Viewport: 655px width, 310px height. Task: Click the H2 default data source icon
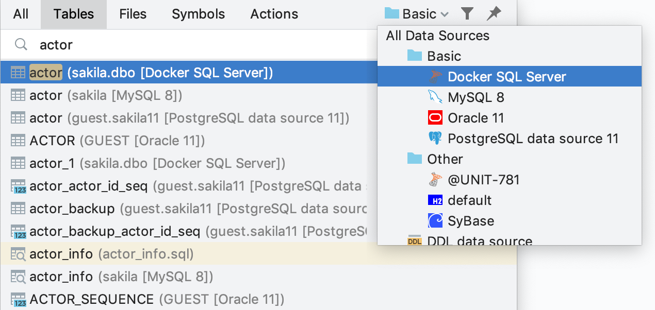[435, 200]
